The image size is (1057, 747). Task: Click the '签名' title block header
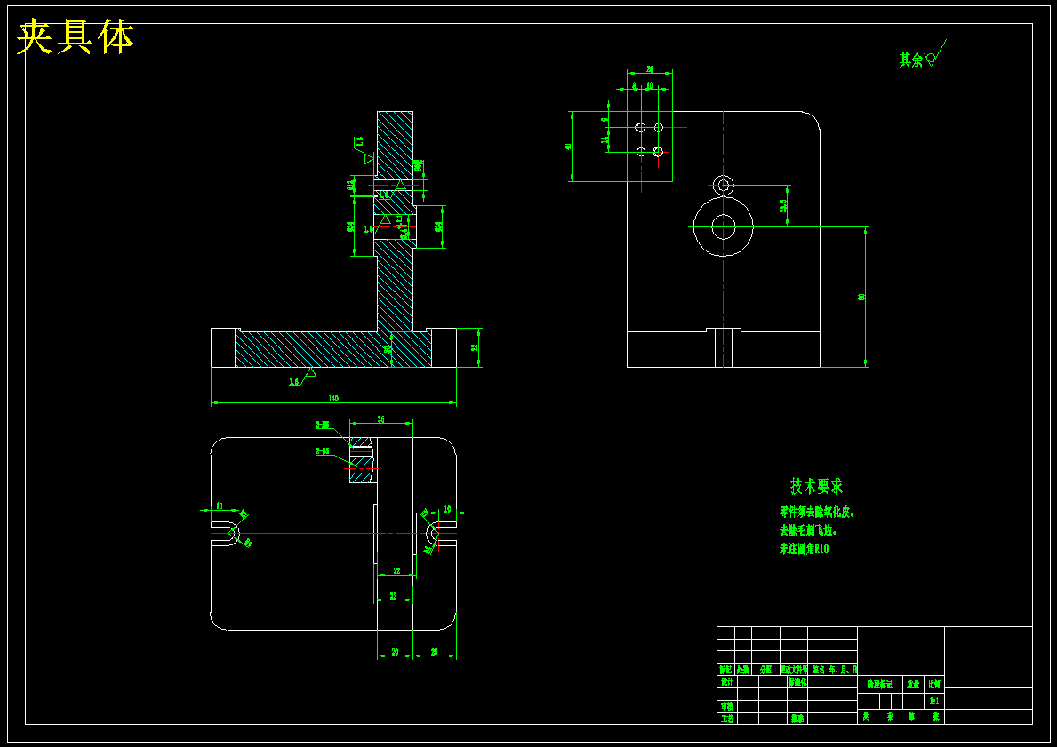(819, 670)
